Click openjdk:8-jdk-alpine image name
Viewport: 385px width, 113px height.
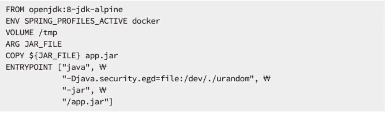[x=76, y=10]
